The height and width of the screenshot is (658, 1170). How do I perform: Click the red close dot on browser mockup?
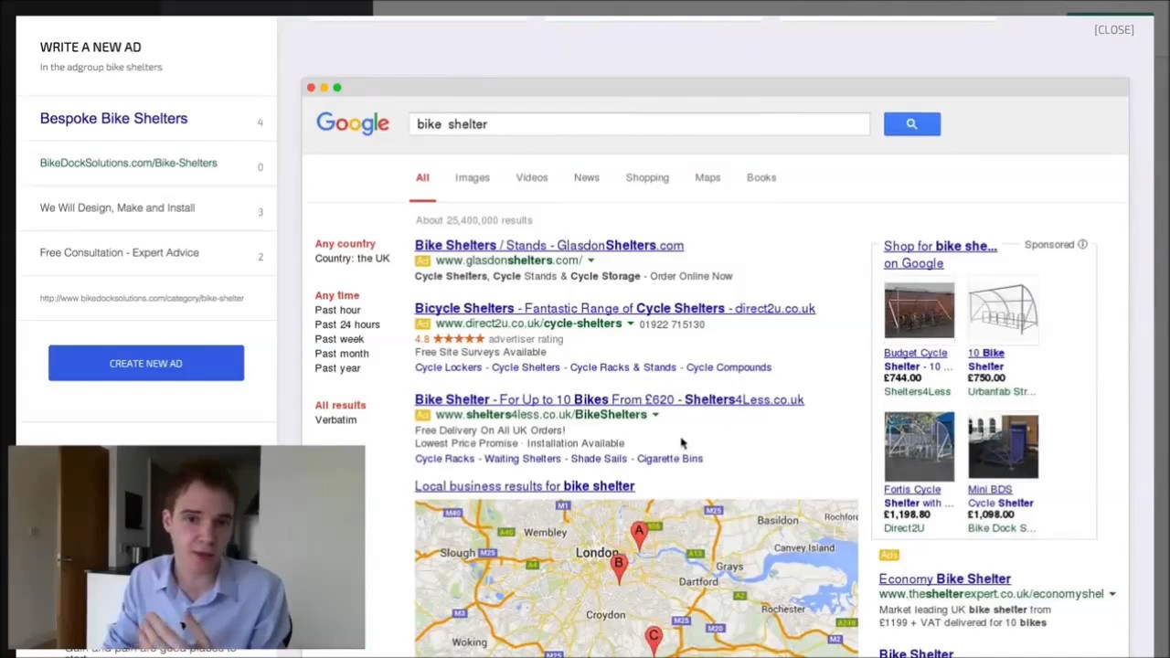coord(311,88)
